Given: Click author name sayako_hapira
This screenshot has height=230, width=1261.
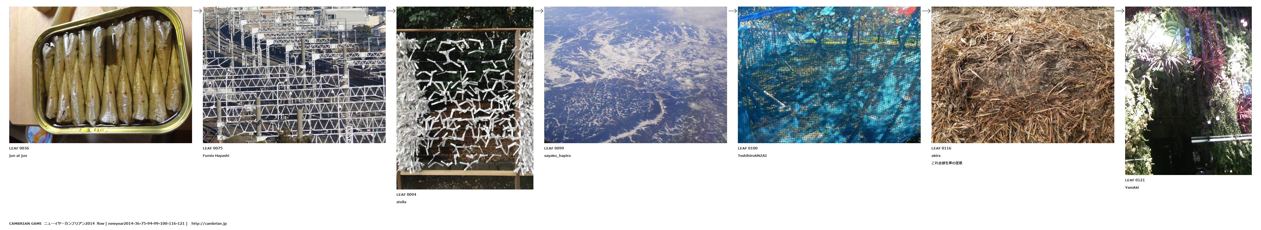Looking at the screenshot, I should [558, 156].
